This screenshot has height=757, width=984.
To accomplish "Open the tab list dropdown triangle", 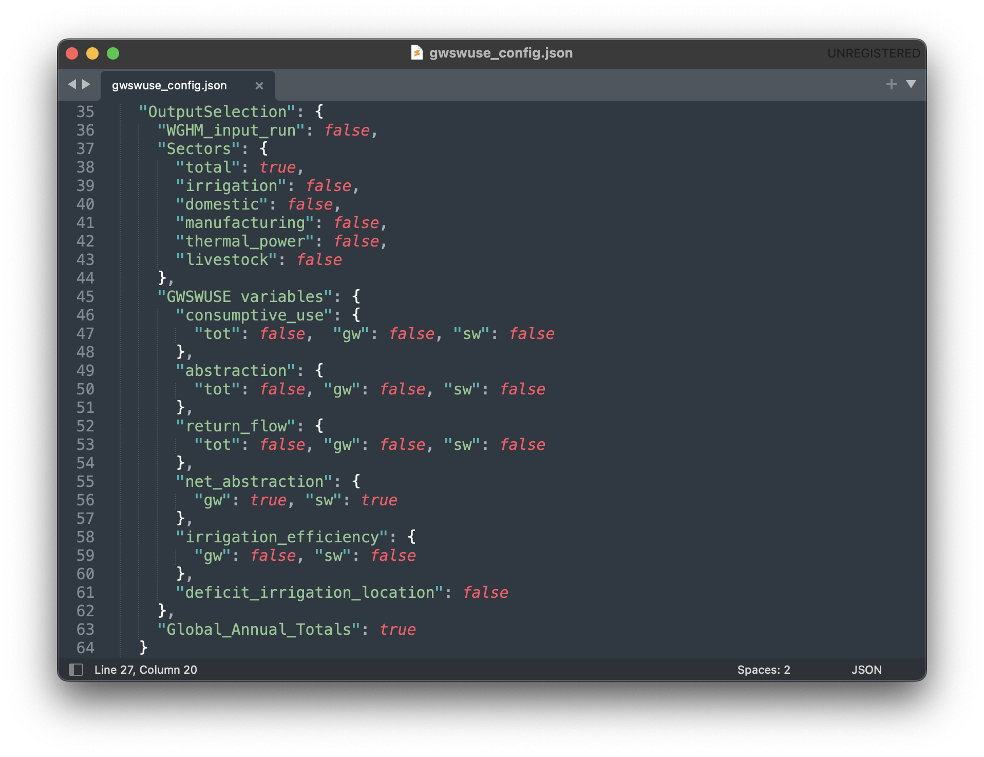I will 911,84.
